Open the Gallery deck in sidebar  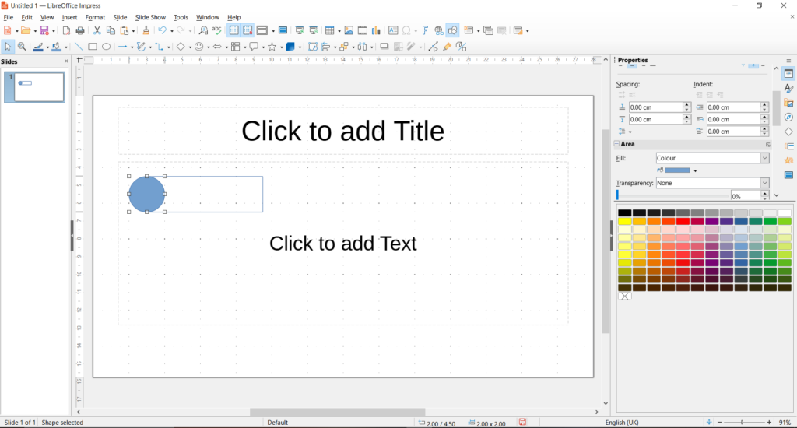[788, 103]
